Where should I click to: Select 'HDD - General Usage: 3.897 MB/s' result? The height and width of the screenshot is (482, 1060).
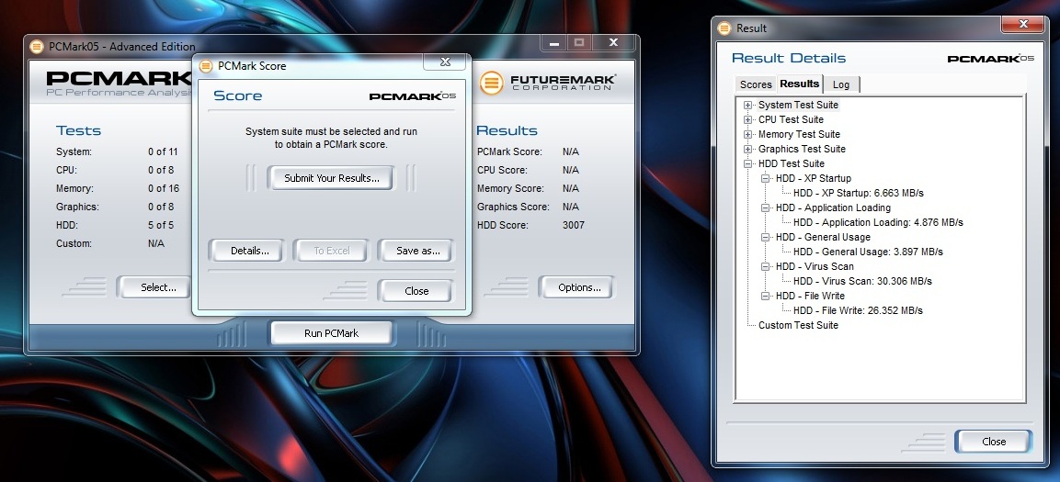pos(868,252)
